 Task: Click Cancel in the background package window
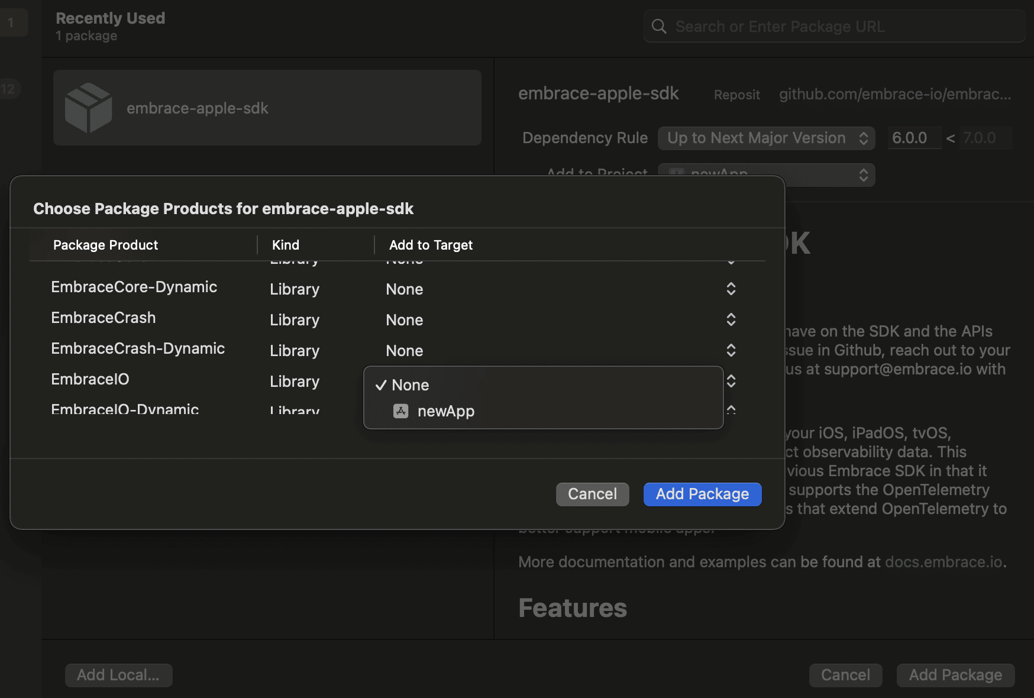pos(845,675)
